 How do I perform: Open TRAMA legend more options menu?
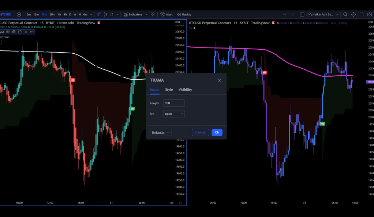[32, 32]
